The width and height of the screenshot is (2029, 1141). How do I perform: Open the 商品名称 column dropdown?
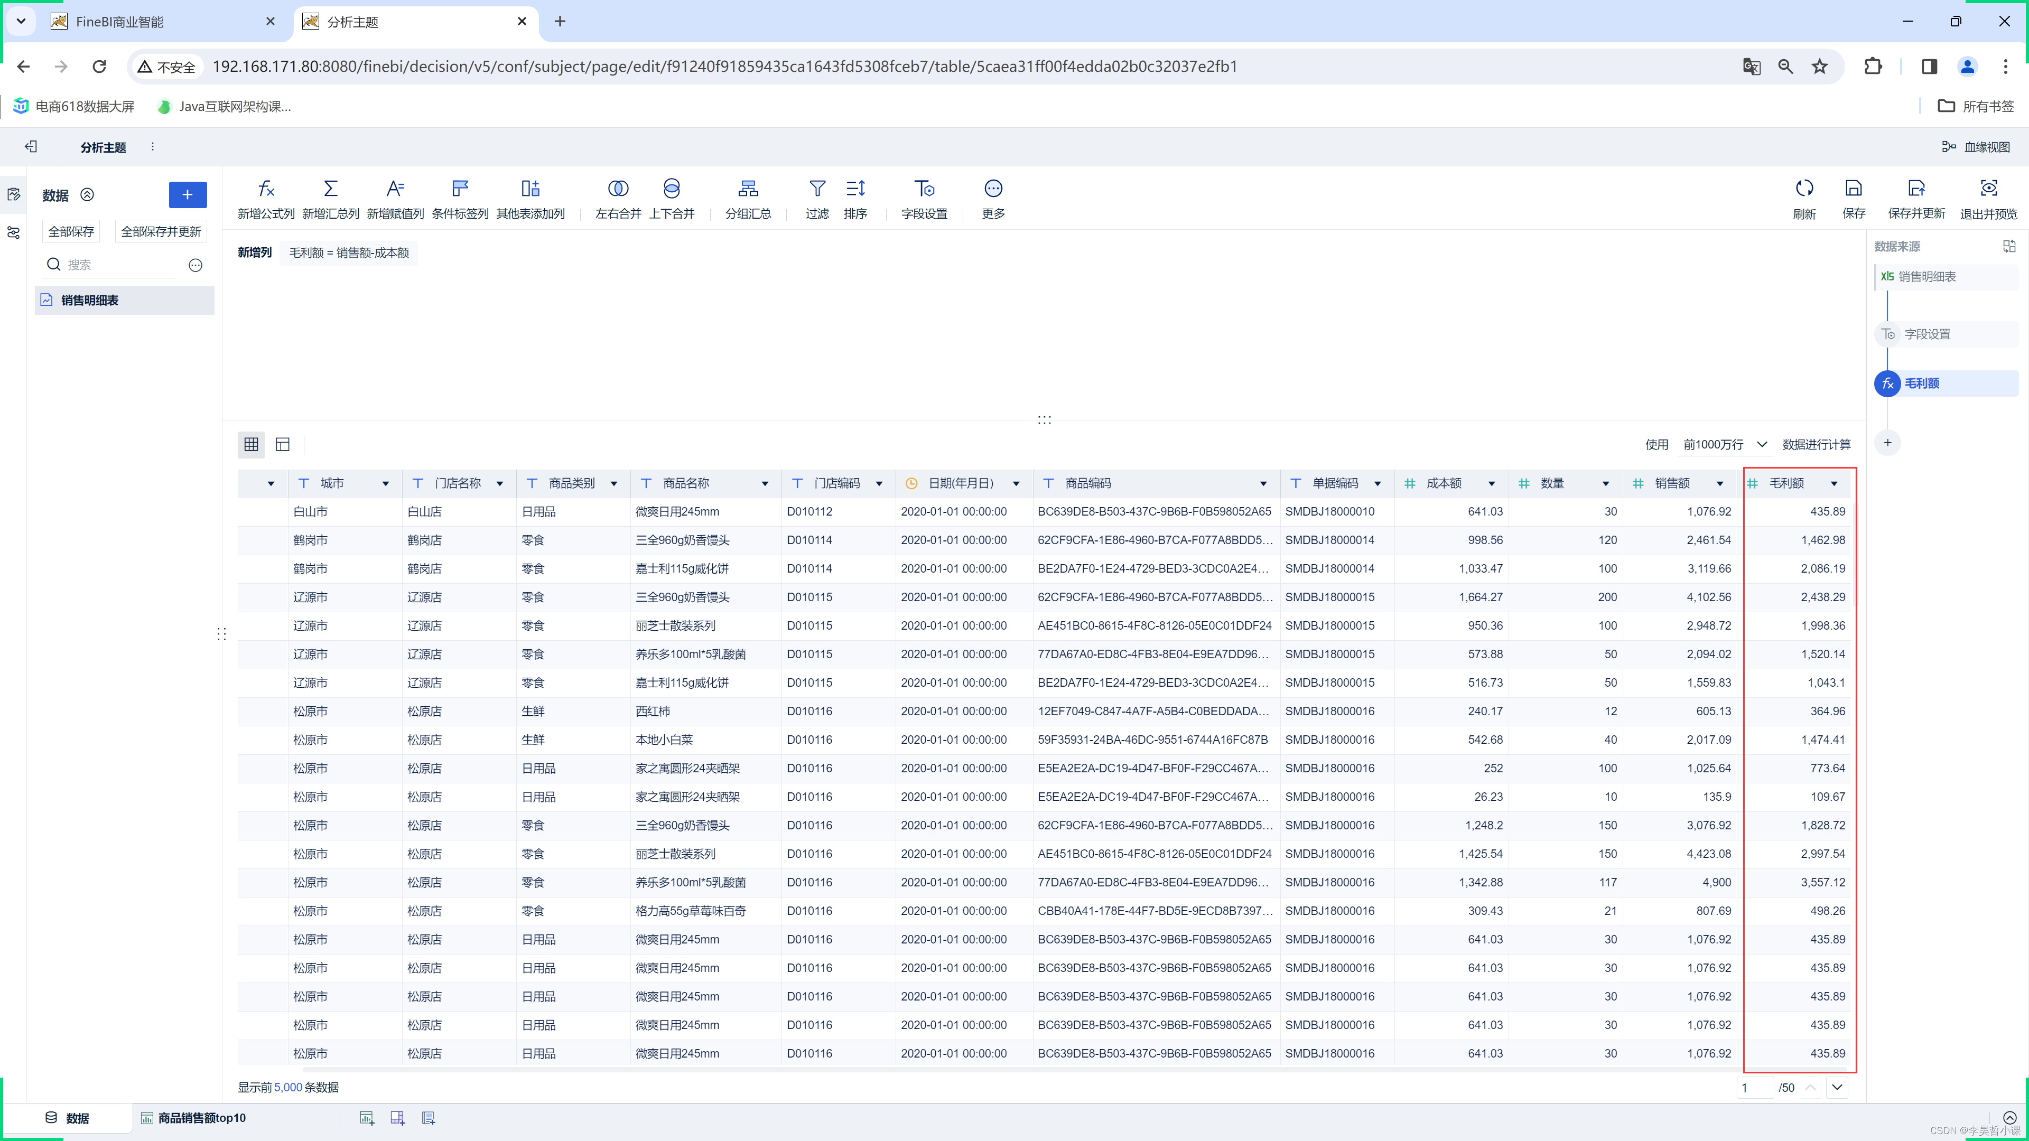coord(764,483)
